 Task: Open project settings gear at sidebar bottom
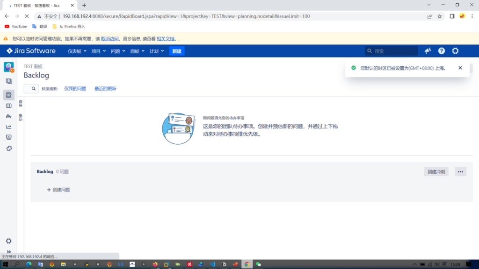point(8,241)
